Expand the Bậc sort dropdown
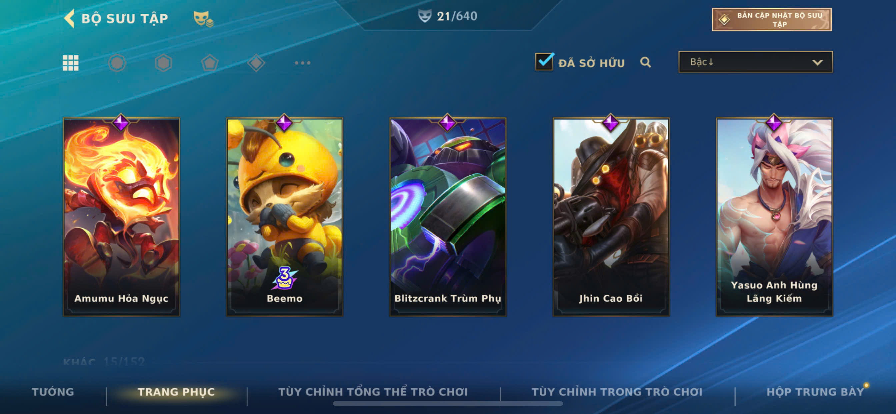The height and width of the screenshot is (414, 896). (755, 62)
